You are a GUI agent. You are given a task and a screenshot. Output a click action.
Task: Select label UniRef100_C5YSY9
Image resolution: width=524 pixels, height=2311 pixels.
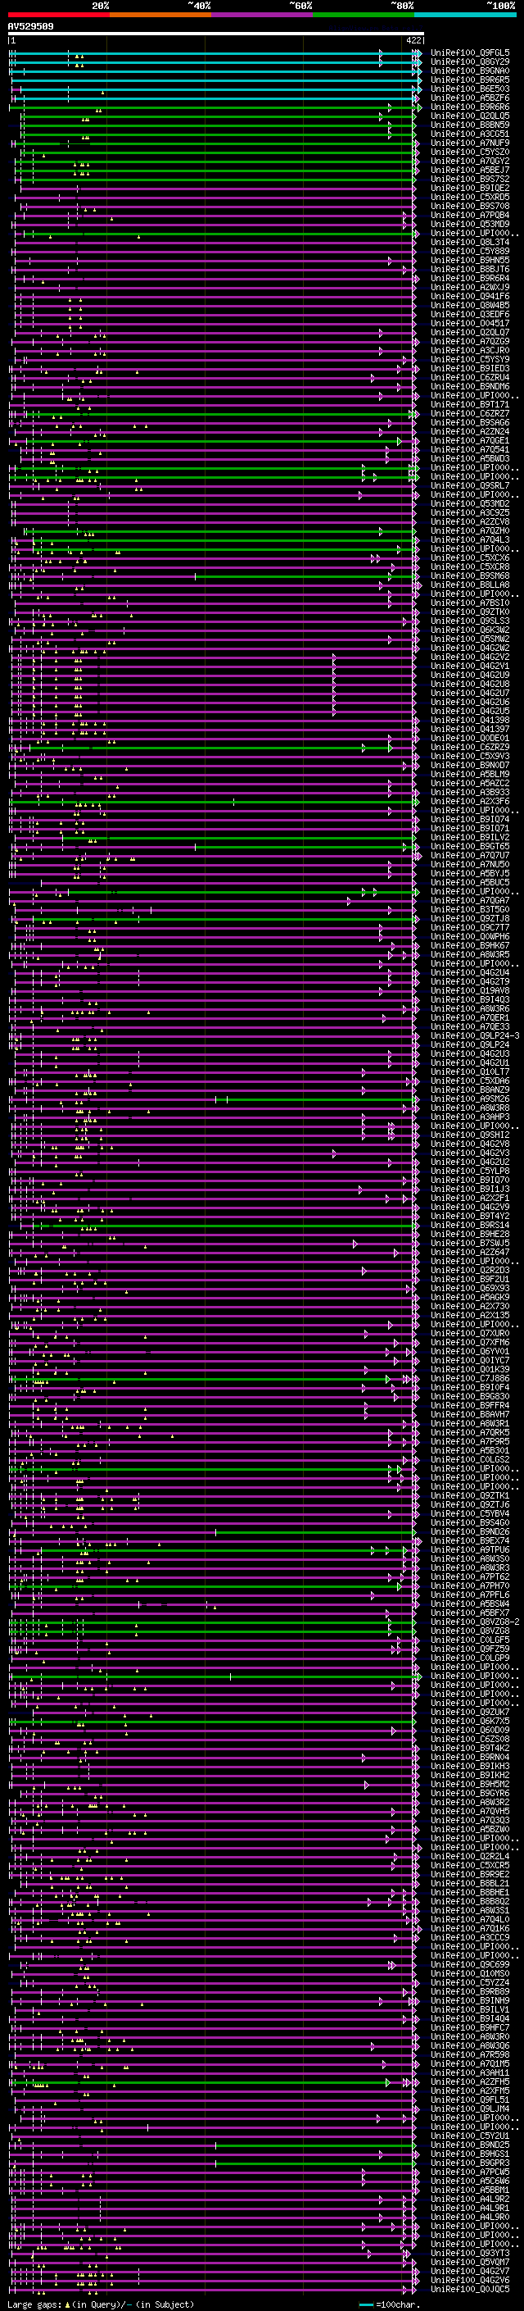pos(470,359)
